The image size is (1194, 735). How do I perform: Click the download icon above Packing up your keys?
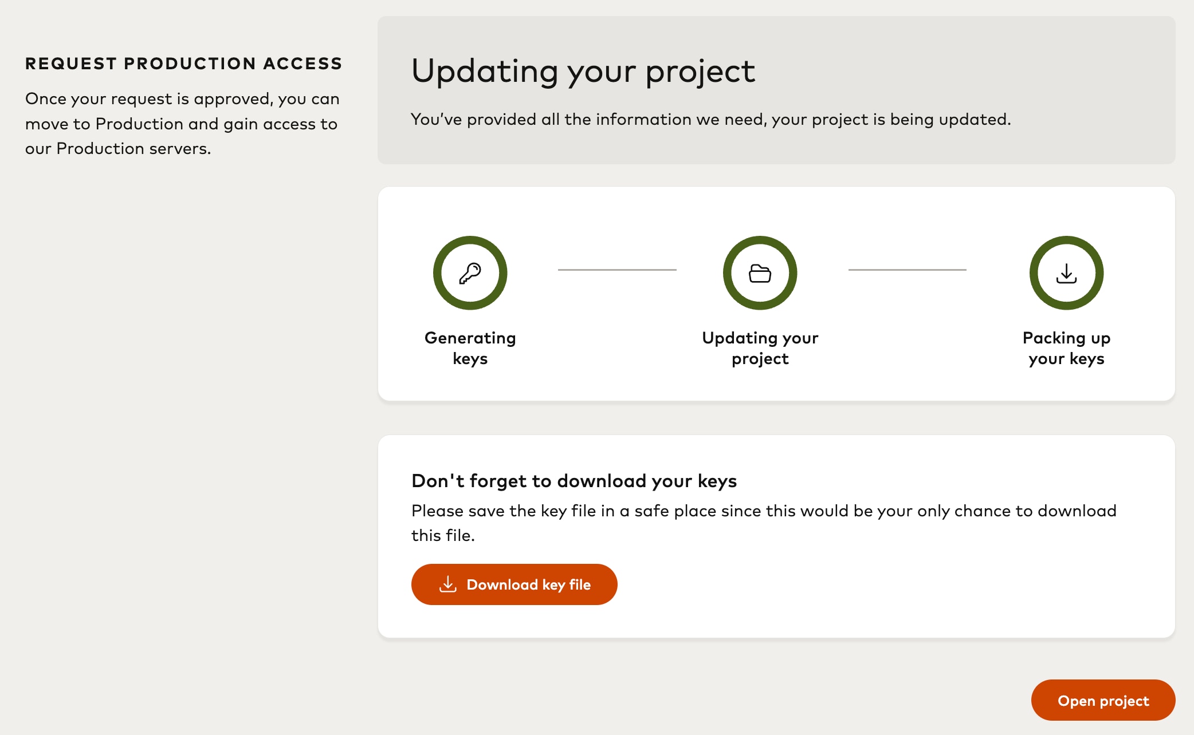pos(1066,273)
